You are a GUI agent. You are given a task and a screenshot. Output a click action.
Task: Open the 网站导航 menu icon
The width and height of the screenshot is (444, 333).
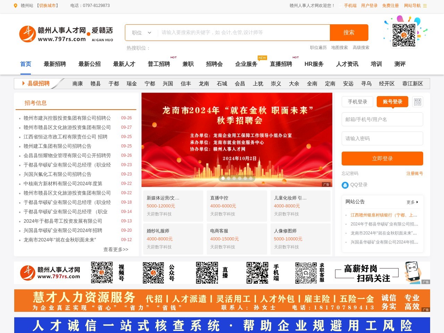point(425,6)
